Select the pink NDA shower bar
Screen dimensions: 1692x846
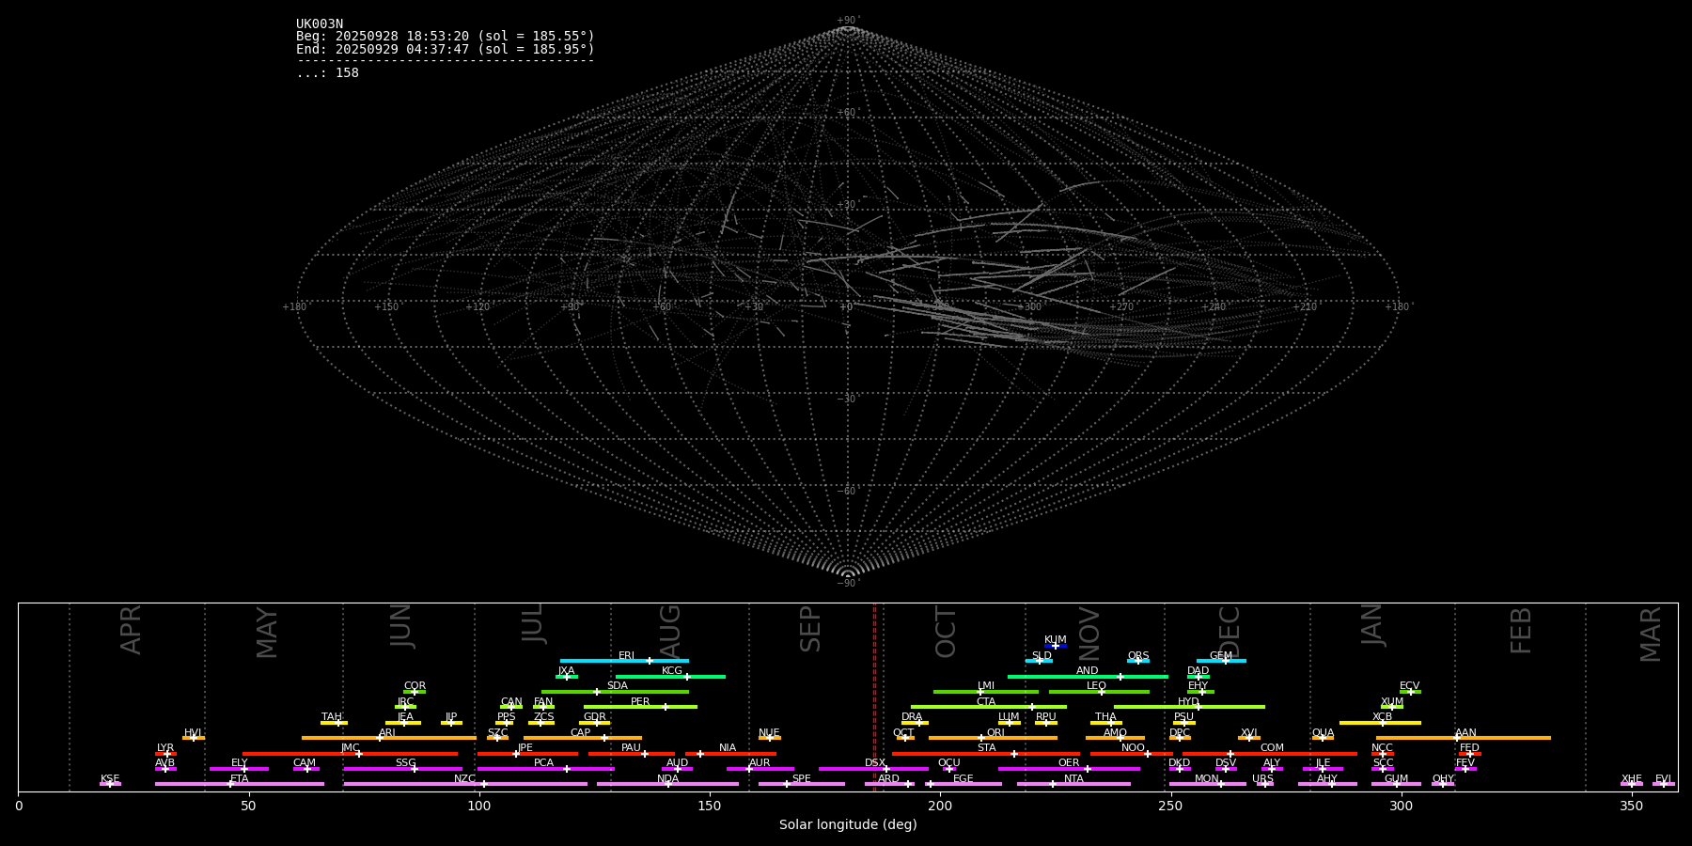pos(667,784)
